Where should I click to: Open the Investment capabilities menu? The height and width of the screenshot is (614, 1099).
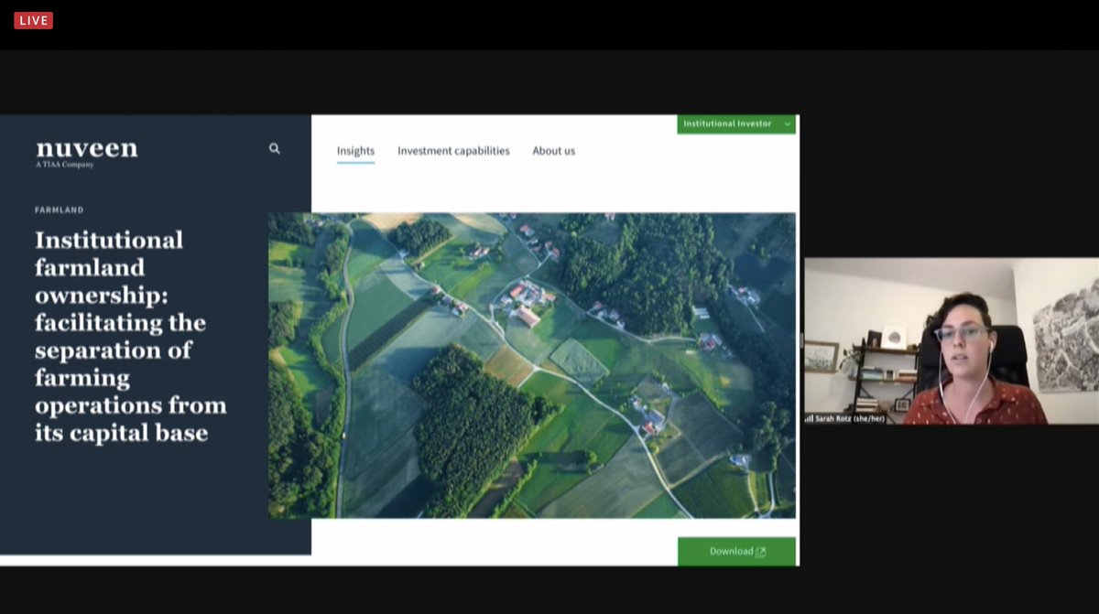[x=452, y=150]
